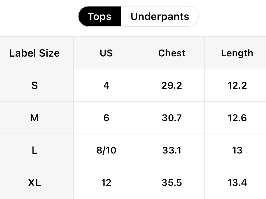Click the 35.5 chest measurement

(172, 183)
